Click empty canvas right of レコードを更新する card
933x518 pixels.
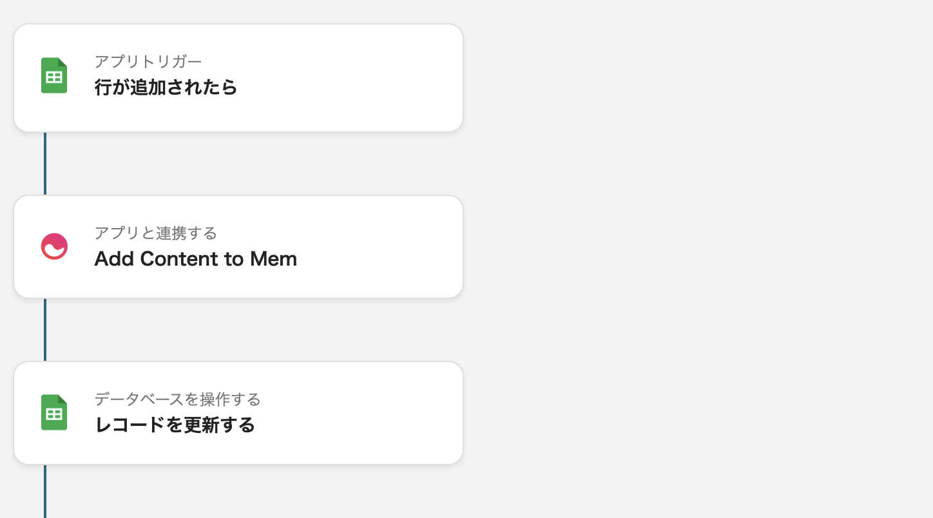tap(677, 413)
